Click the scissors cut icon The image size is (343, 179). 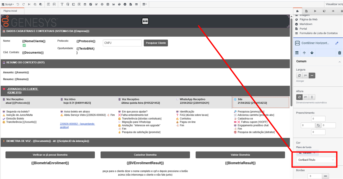29,4
